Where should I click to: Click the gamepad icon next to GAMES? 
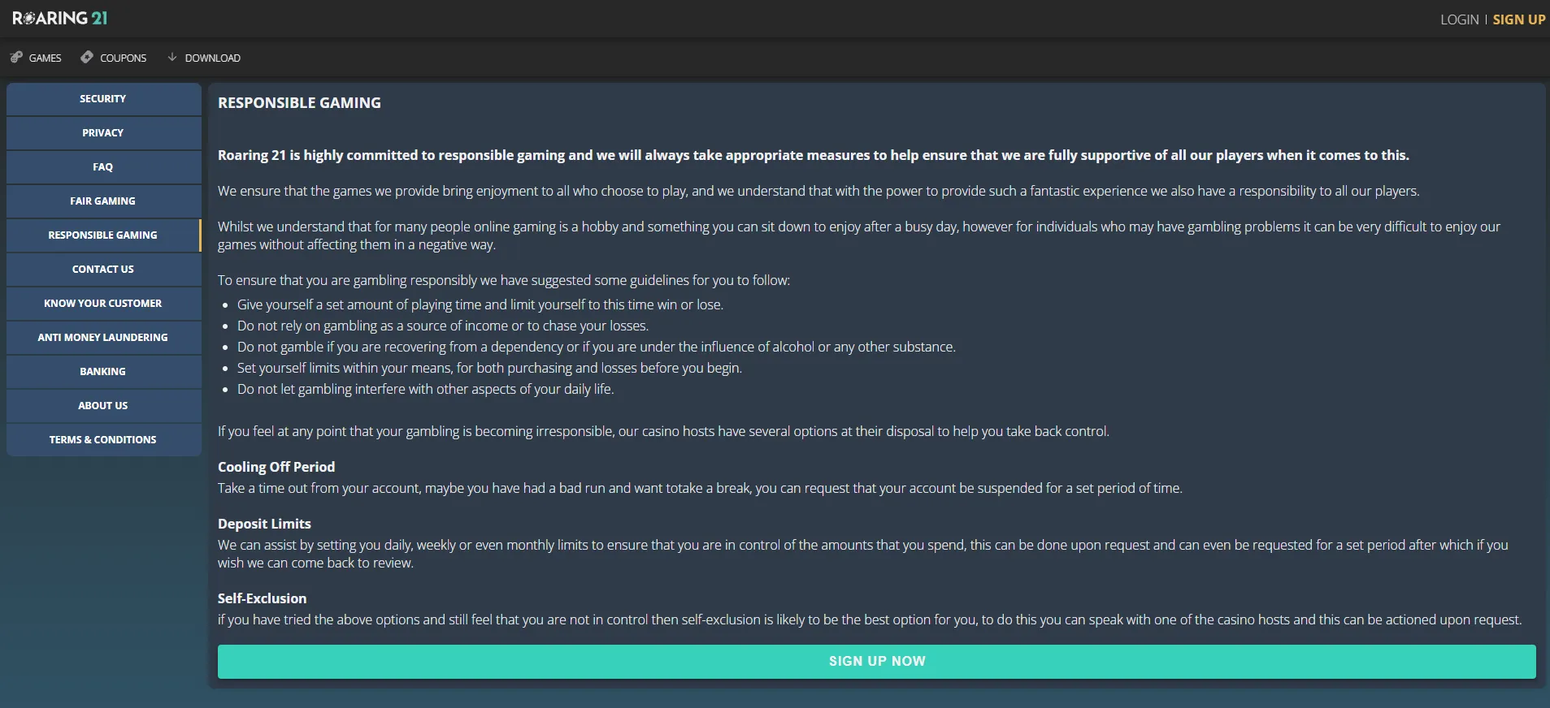(x=16, y=57)
